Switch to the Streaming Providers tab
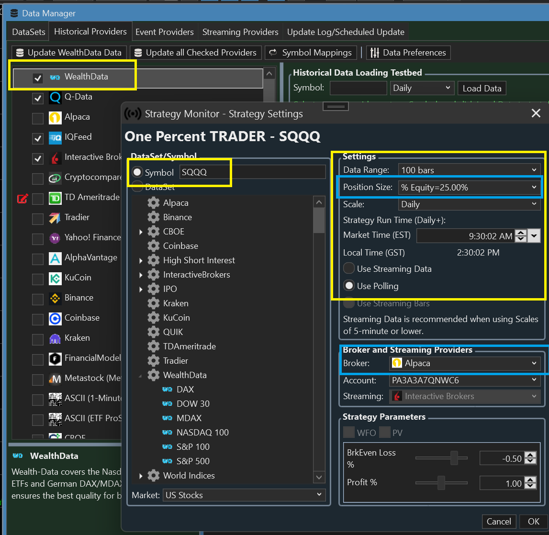 (x=240, y=32)
